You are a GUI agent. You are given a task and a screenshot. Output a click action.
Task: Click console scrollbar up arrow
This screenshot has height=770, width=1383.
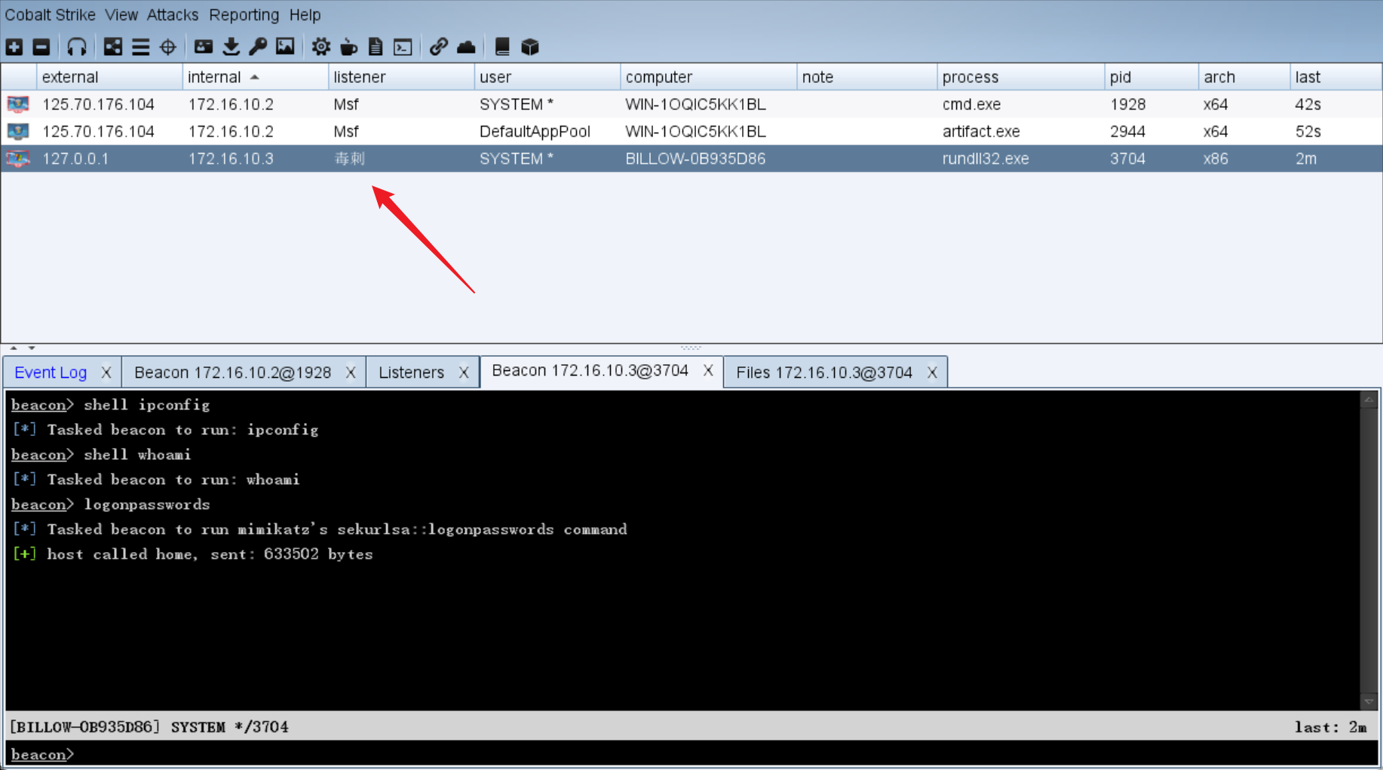click(1369, 400)
